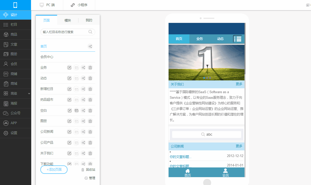The height and width of the screenshot is (185, 311).
Task: Open the 回收站 recycle bin
Action: point(88,170)
